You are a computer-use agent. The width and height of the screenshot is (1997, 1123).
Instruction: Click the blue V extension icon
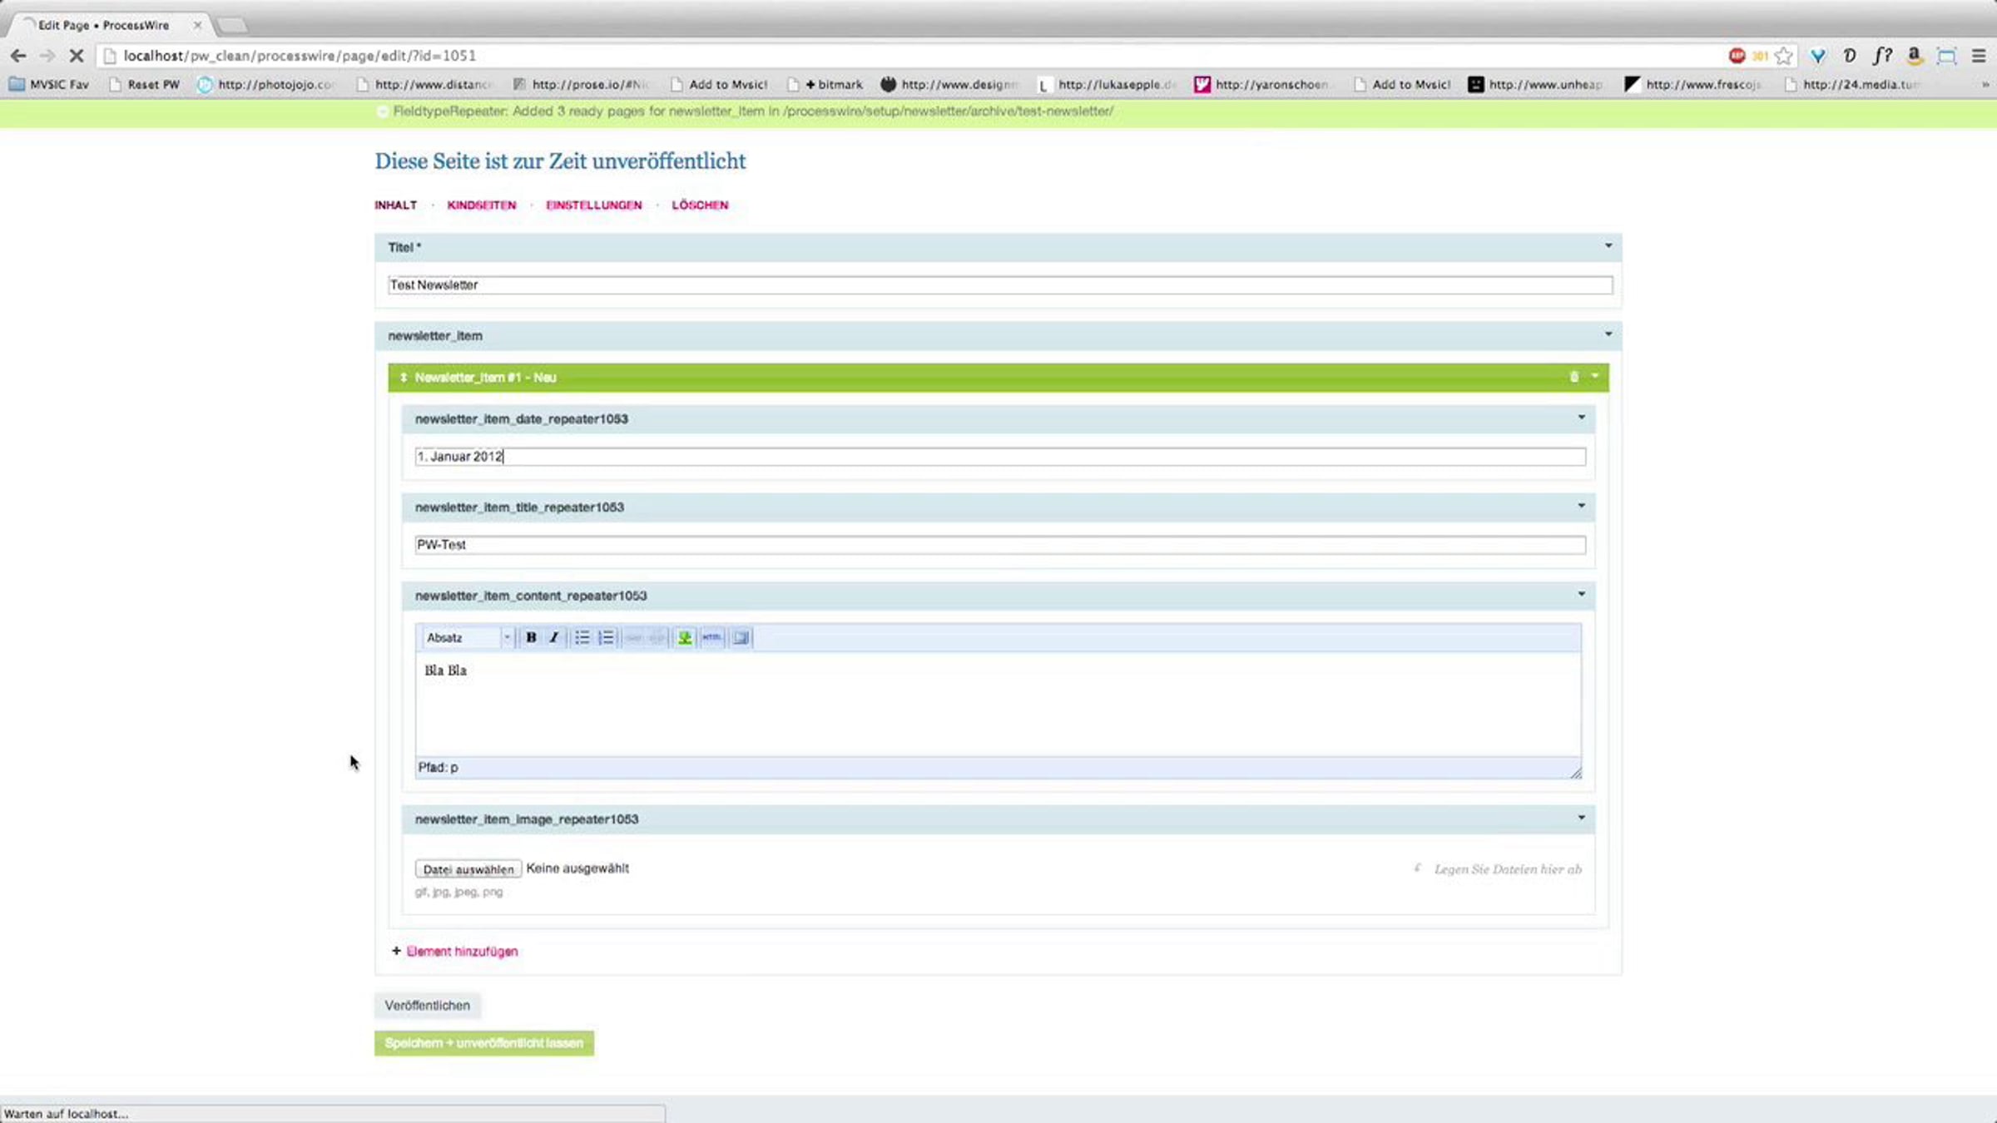pos(1818,56)
